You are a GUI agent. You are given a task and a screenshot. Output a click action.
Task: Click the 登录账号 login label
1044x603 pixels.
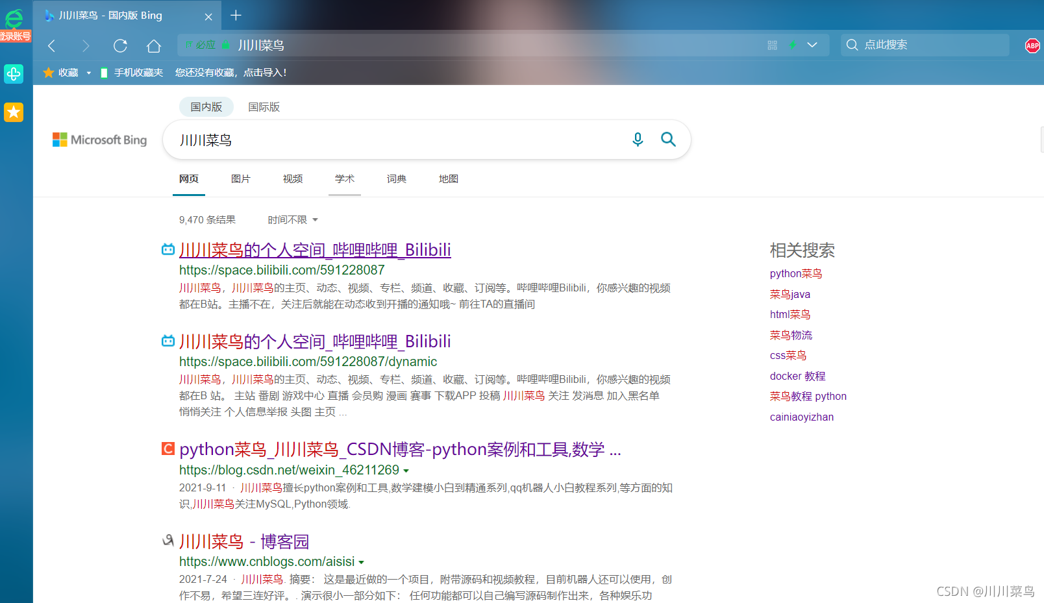(15, 36)
